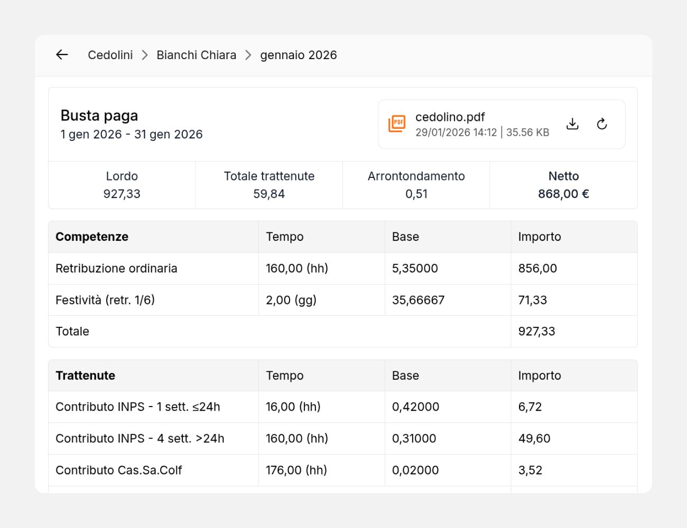The height and width of the screenshot is (528, 687).
Task: Click the Totale trattenute summary cell
Action: 269,185
